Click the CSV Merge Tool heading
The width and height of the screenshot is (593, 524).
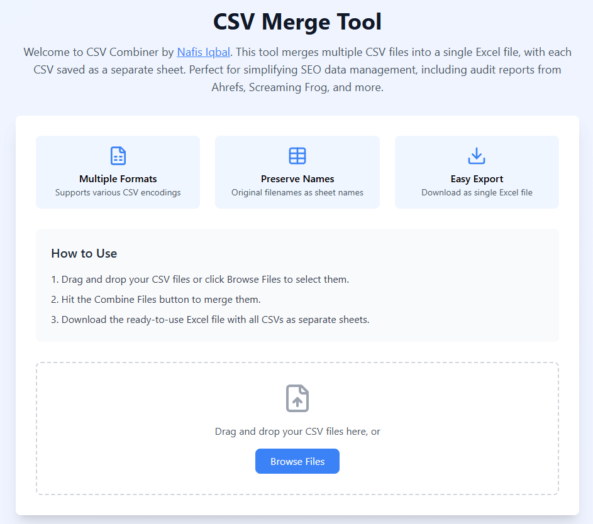(297, 21)
